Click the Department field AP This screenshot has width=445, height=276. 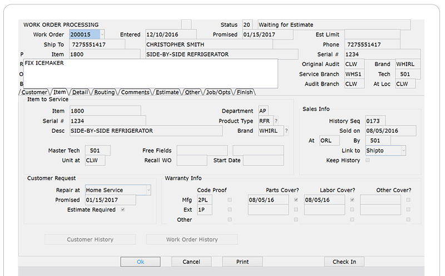point(263,111)
